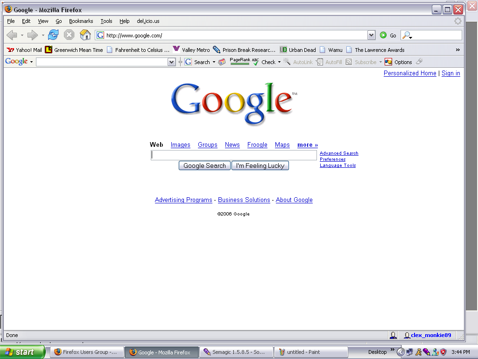The height and width of the screenshot is (359, 478).
Task: Click the Google Toolbar search input box
Action: (102, 62)
